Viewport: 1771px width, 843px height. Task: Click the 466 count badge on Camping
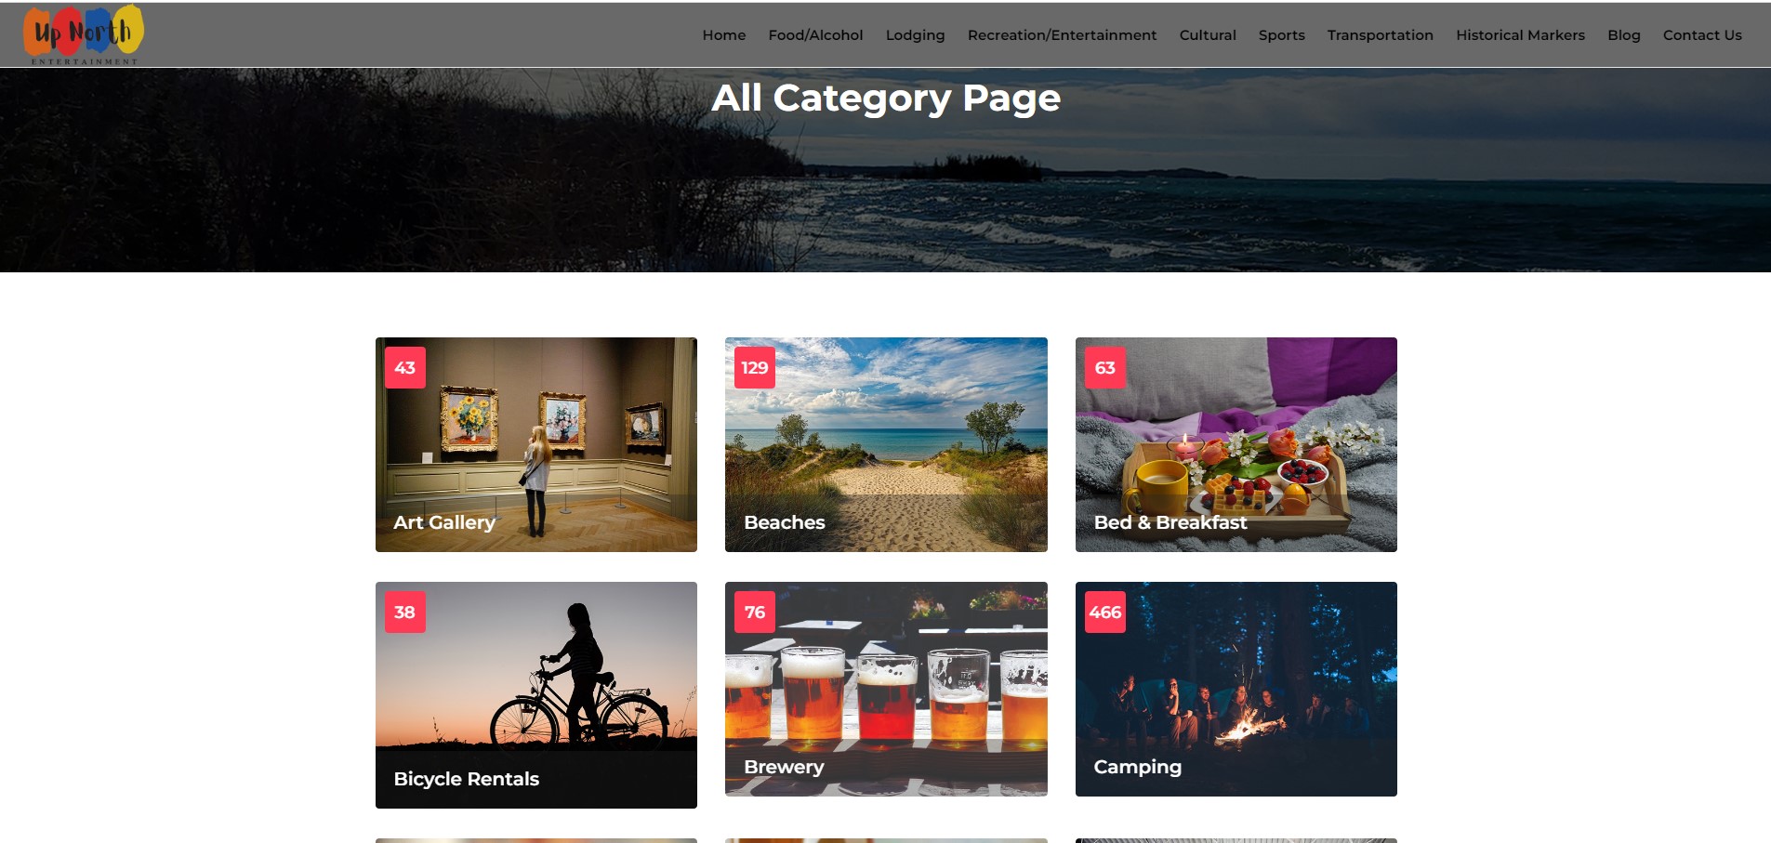coord(1105,612)
